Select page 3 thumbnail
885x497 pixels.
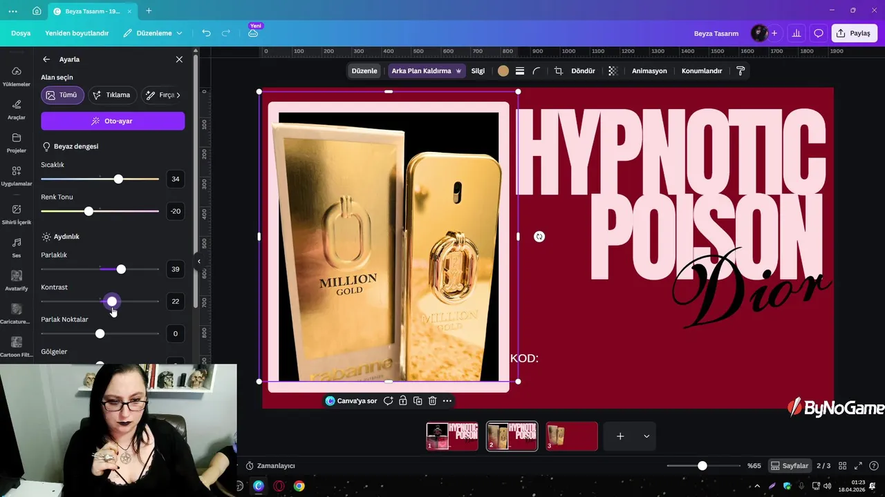[572, 436]
